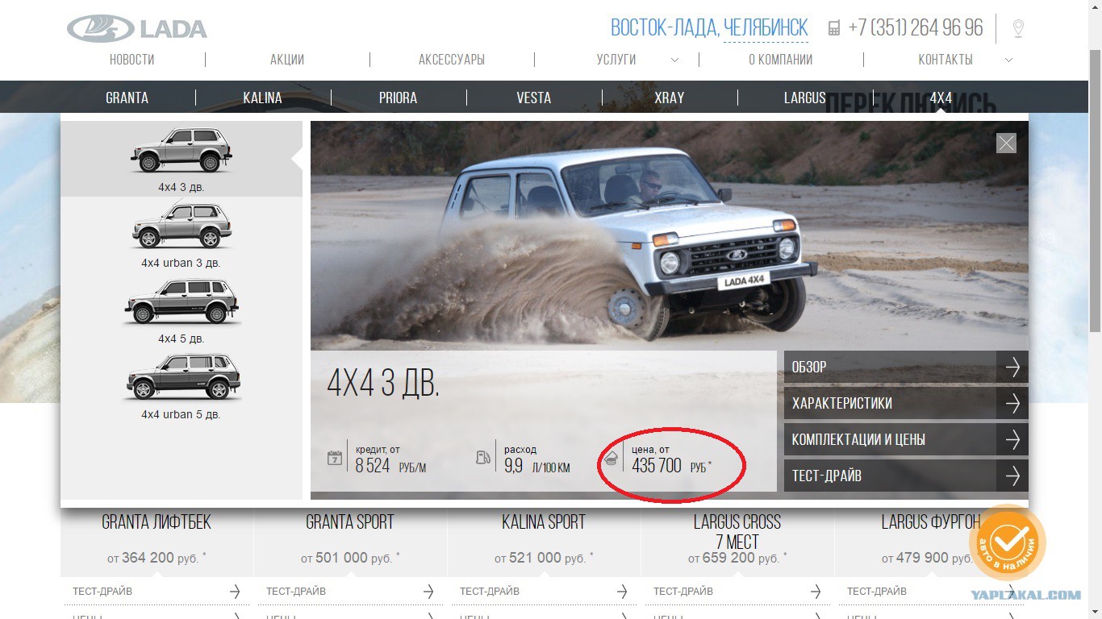Click the 435 700 price value
The image size is (1102, 619).
[x=657, y=466]
